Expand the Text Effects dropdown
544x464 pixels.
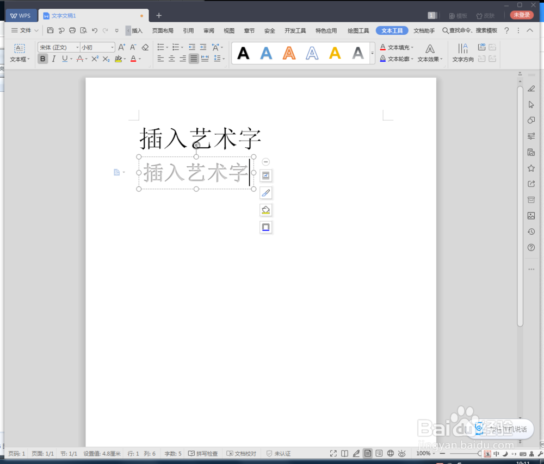coord(441,59)
